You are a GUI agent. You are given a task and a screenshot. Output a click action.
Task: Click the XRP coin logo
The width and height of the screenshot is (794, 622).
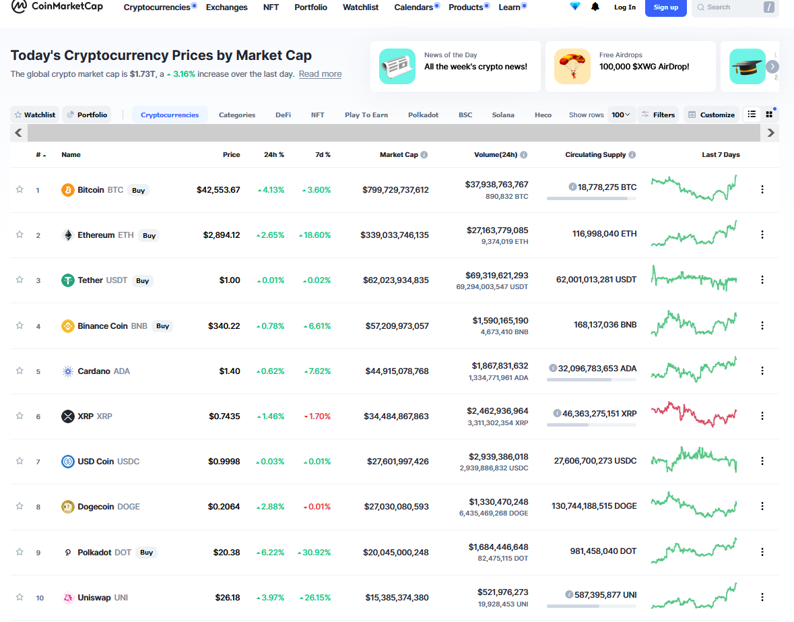click(x=67, y=416)
